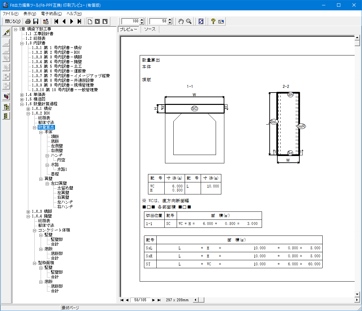
Task: Click the pencil edit icon in sidebar
Action: (6, 32)
